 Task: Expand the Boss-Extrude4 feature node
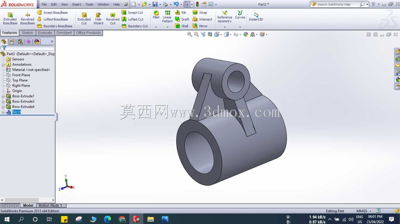point(3,107)
